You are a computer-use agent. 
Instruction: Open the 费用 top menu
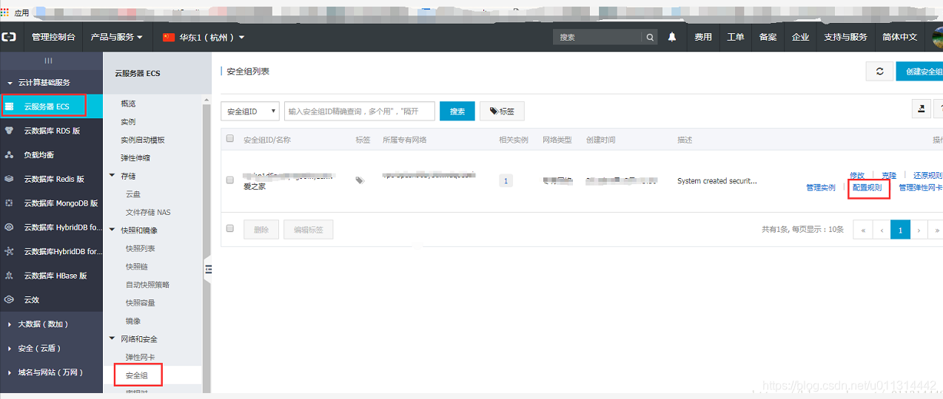pos(703,37)
